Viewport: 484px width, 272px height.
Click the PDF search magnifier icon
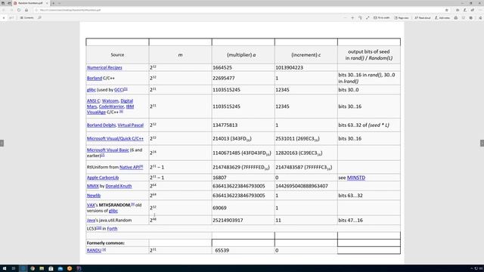40,18
